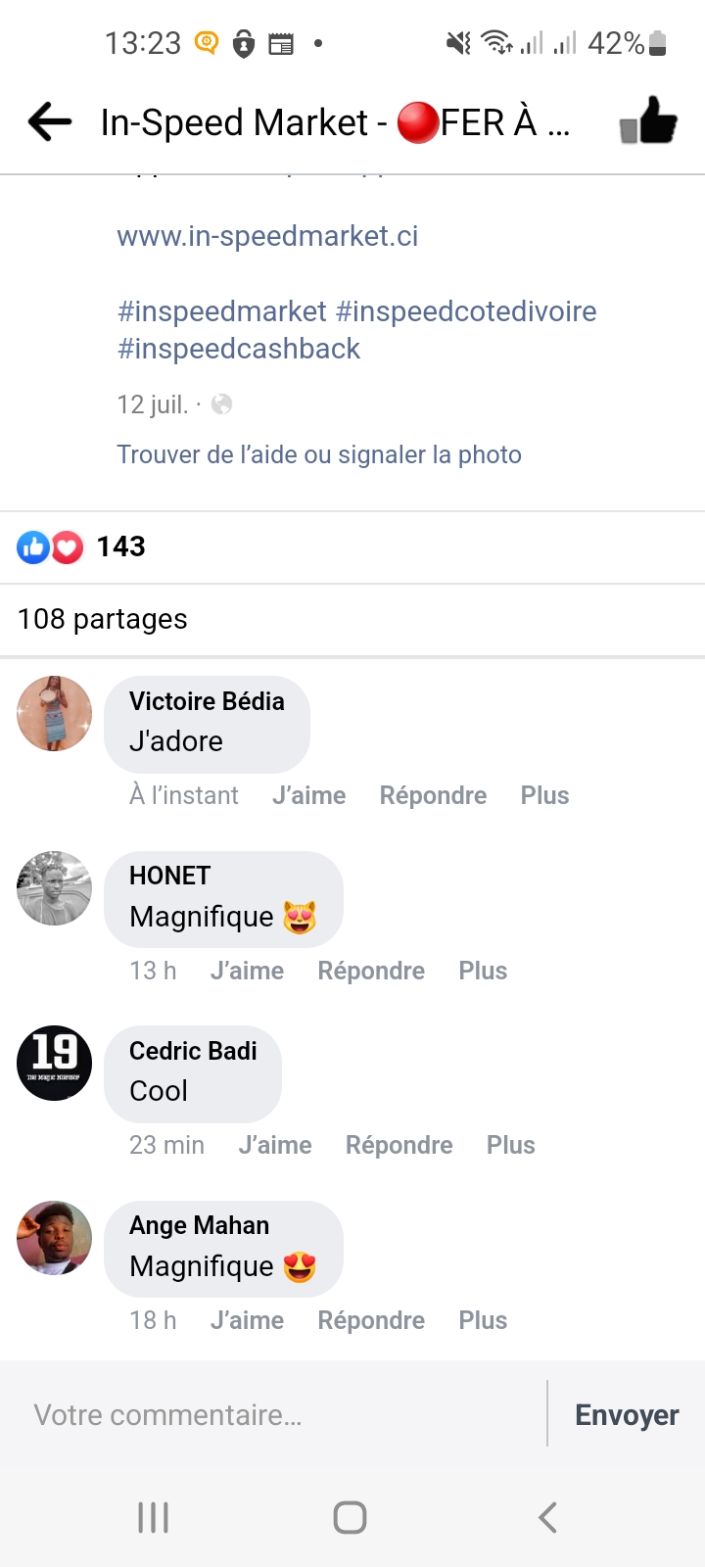Screen dimensions: 705x1567
Task: Tap the back arrow icon
Action: click(50, 122)
